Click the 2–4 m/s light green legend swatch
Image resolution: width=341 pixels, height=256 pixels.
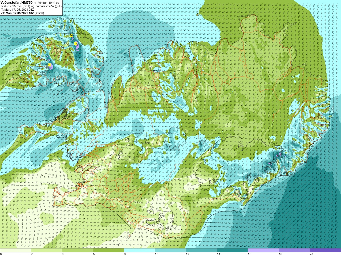pyautogui.click(x=46, y=250)
